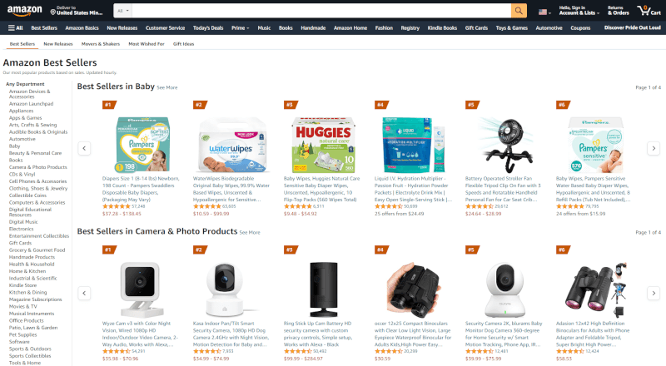Focus the Amazon search text field
Viewport: 666px width, 366px height.
[x=321, y=11]
